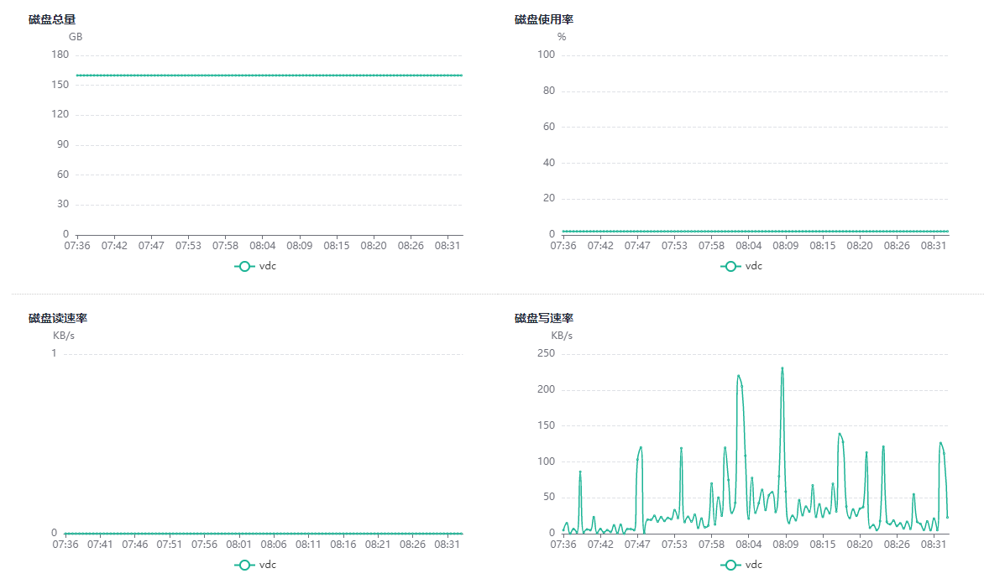Click the 120 axis value in 磁盘总量

coord(60,114)
